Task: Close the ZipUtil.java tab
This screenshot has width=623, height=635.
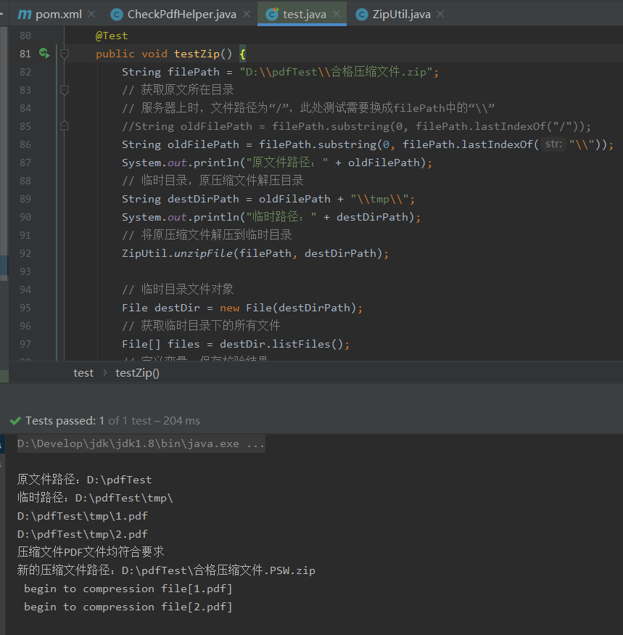Action: tap(440, 15)
